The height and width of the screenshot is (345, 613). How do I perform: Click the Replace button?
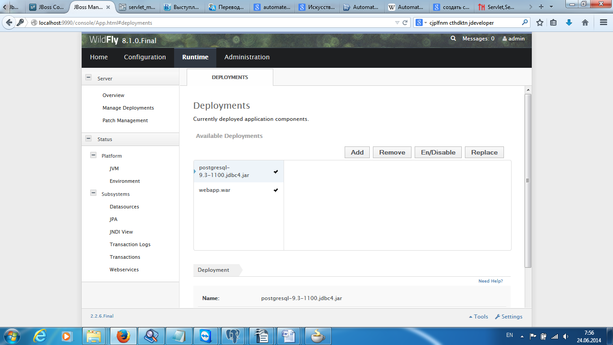coord(484,152)
